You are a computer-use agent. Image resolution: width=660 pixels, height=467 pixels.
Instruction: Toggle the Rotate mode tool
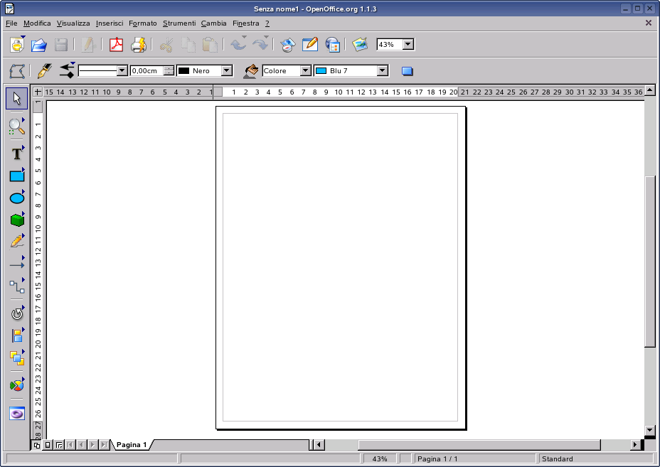point(16,313)
